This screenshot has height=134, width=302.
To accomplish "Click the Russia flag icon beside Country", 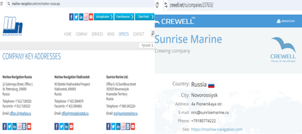I will pyautogui.click(x=211, y=85).
